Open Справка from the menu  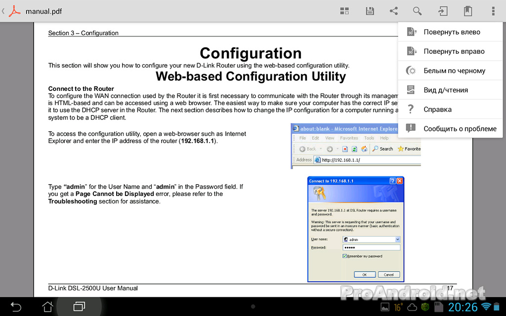coord(451,109)
